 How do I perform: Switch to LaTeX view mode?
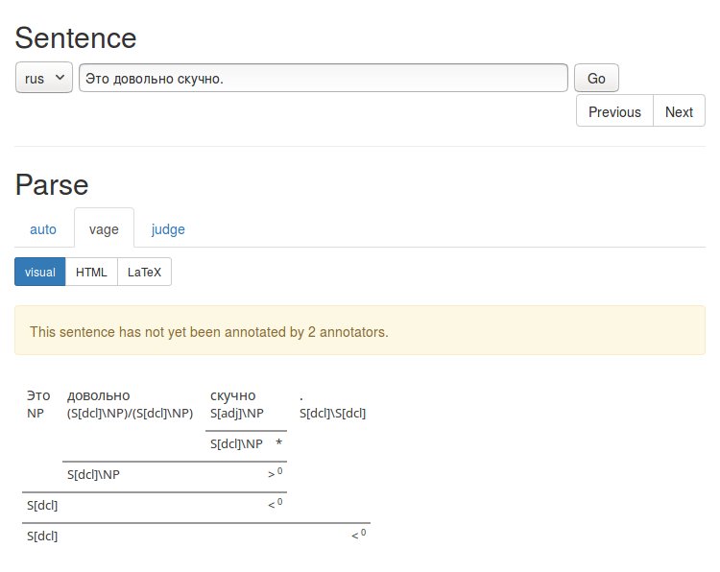(x=144, y=272)
